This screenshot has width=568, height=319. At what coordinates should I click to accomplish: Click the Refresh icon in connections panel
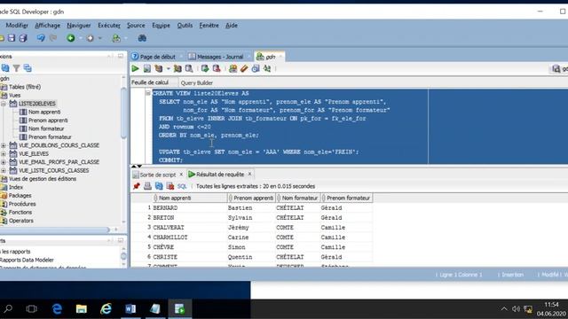pyautogui.click(x=5, y=68)
